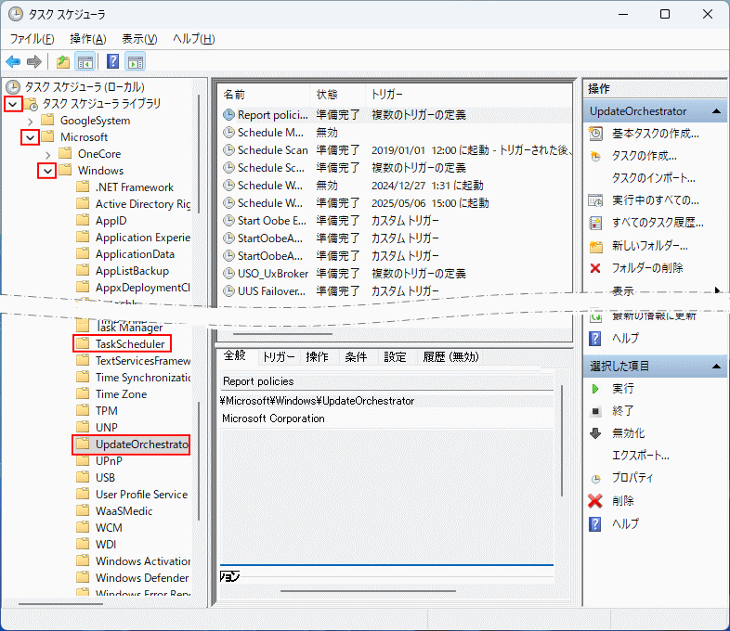Viewport: 730px width, 631px height.
Task: Click 実行中のすべての icon
Action: click(x=595, y=200)
